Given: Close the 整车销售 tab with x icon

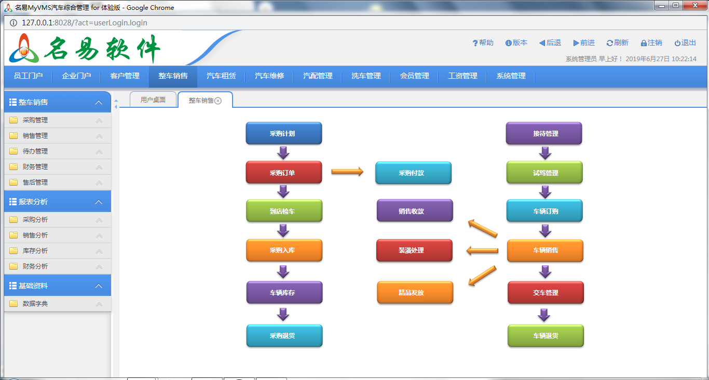Looking at the screenshot, I should pos(218,101).
